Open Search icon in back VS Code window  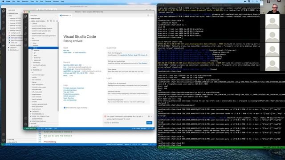coord(4,17)
